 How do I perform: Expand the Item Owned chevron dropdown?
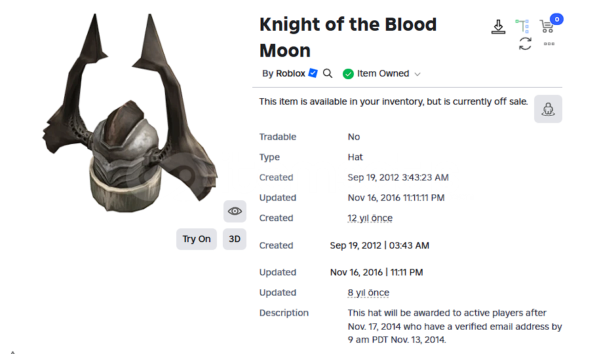[417, 74]
